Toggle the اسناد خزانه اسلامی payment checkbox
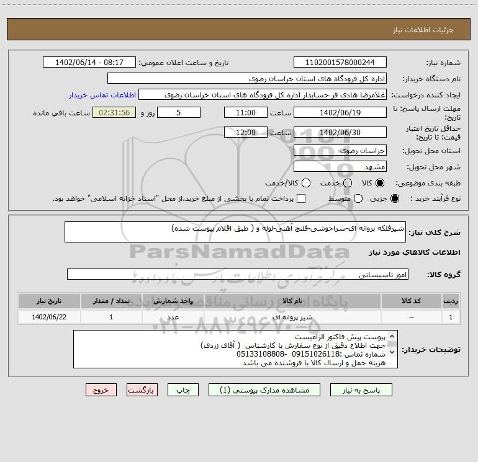Viewport: 478px width, 462px height. click(301, 198)
